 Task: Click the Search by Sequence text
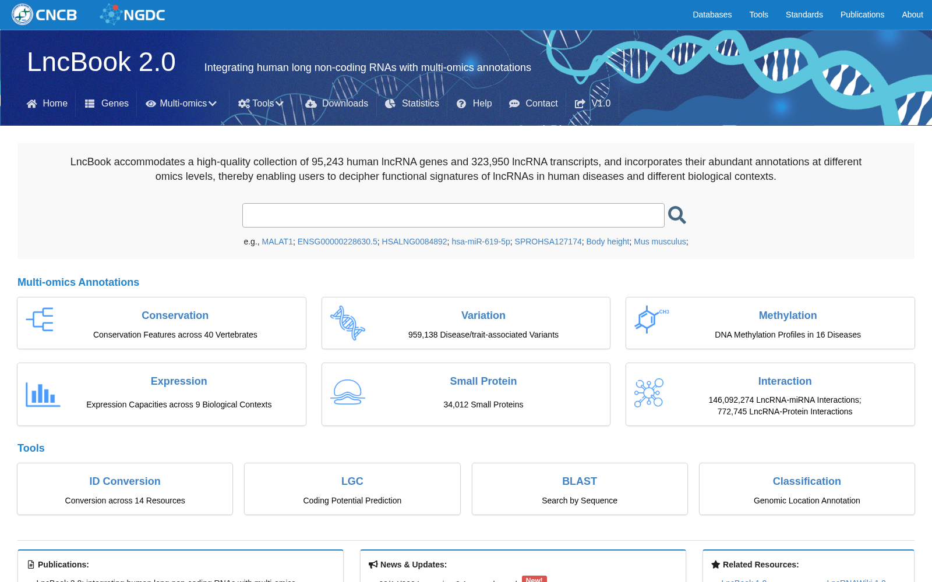pos(580,501)
